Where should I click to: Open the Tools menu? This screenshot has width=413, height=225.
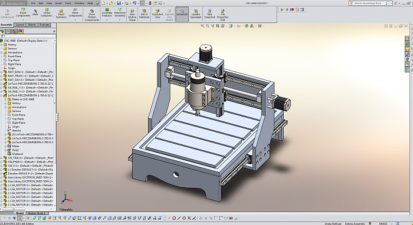pos(68,3)
